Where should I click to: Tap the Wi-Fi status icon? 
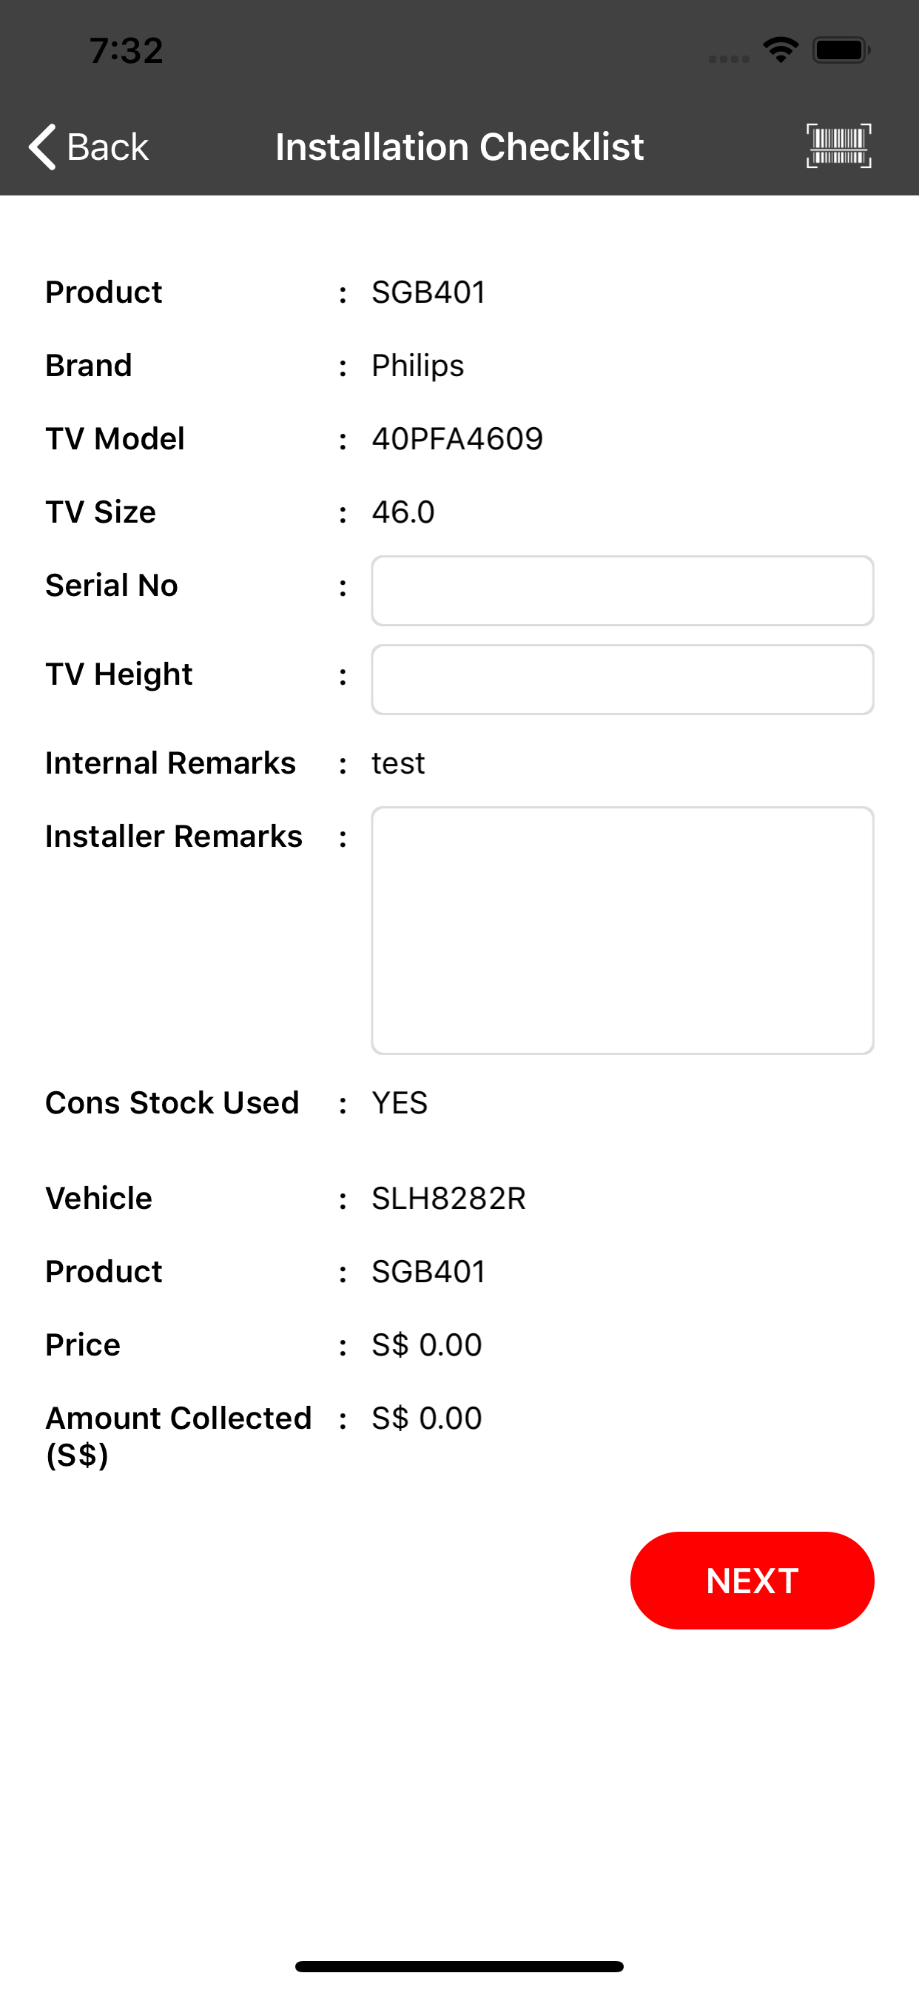[781, 50]
